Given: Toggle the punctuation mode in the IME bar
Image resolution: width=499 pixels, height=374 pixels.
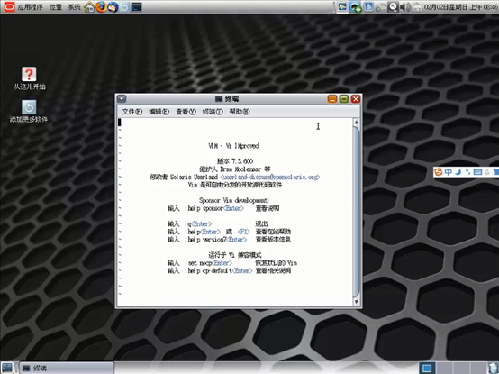Looking at the screenshot, I should coord(467,172).
